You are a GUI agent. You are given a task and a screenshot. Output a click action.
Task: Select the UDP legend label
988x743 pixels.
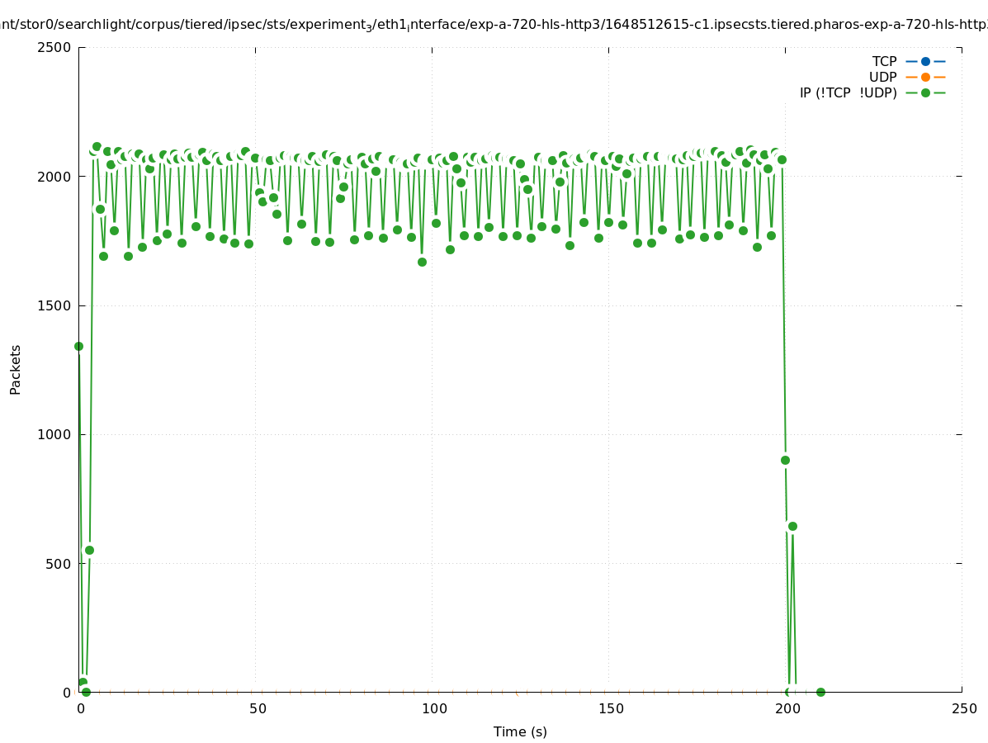point(882,77)
